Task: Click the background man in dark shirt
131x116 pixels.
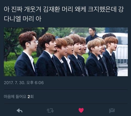Action: [92, 36]
